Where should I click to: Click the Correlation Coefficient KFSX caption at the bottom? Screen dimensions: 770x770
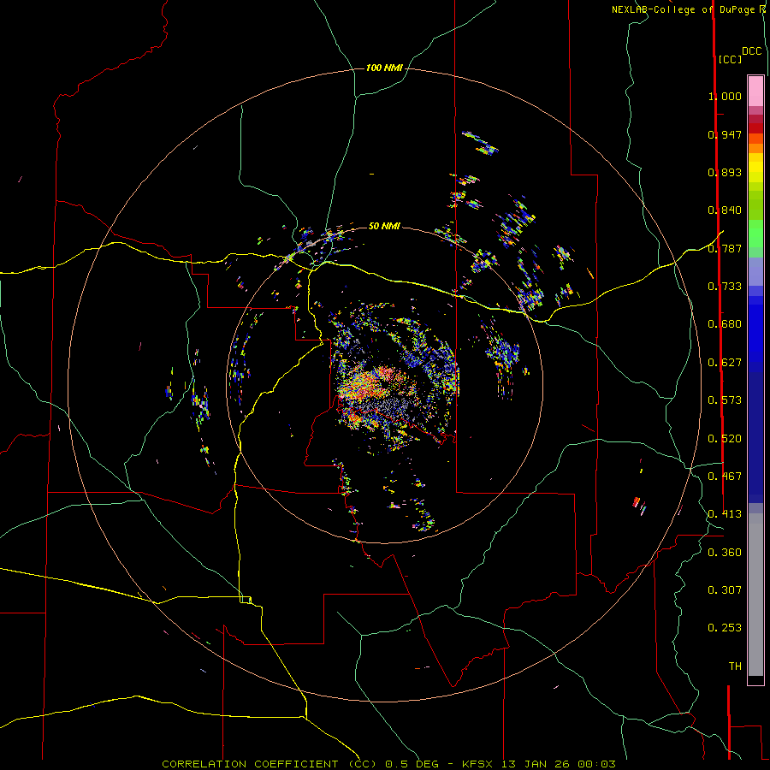click(388, 764)
